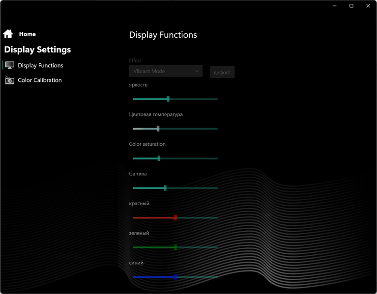Click the Home house icon

tap(8, 34)
